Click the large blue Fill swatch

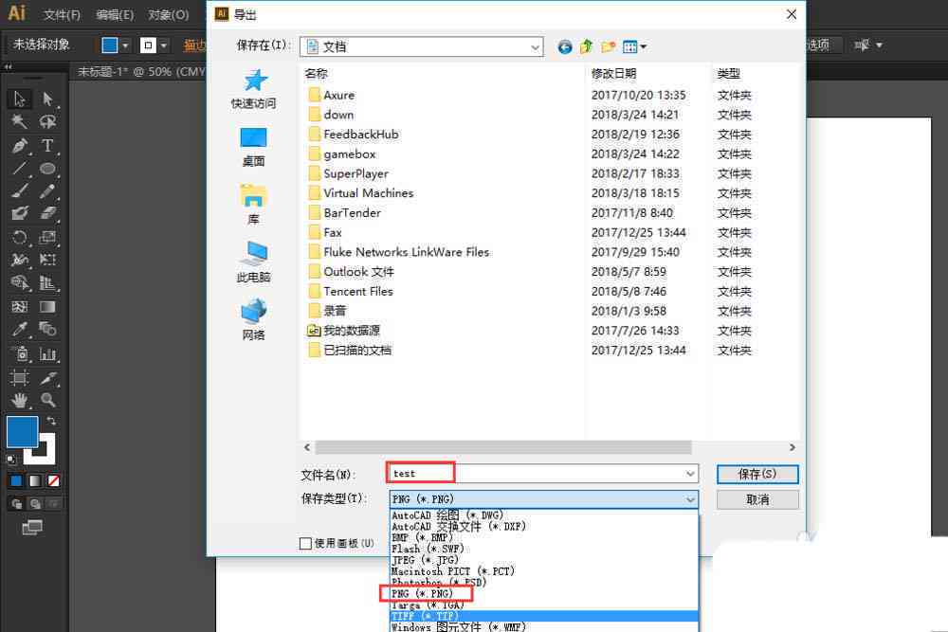coord(23,432)
